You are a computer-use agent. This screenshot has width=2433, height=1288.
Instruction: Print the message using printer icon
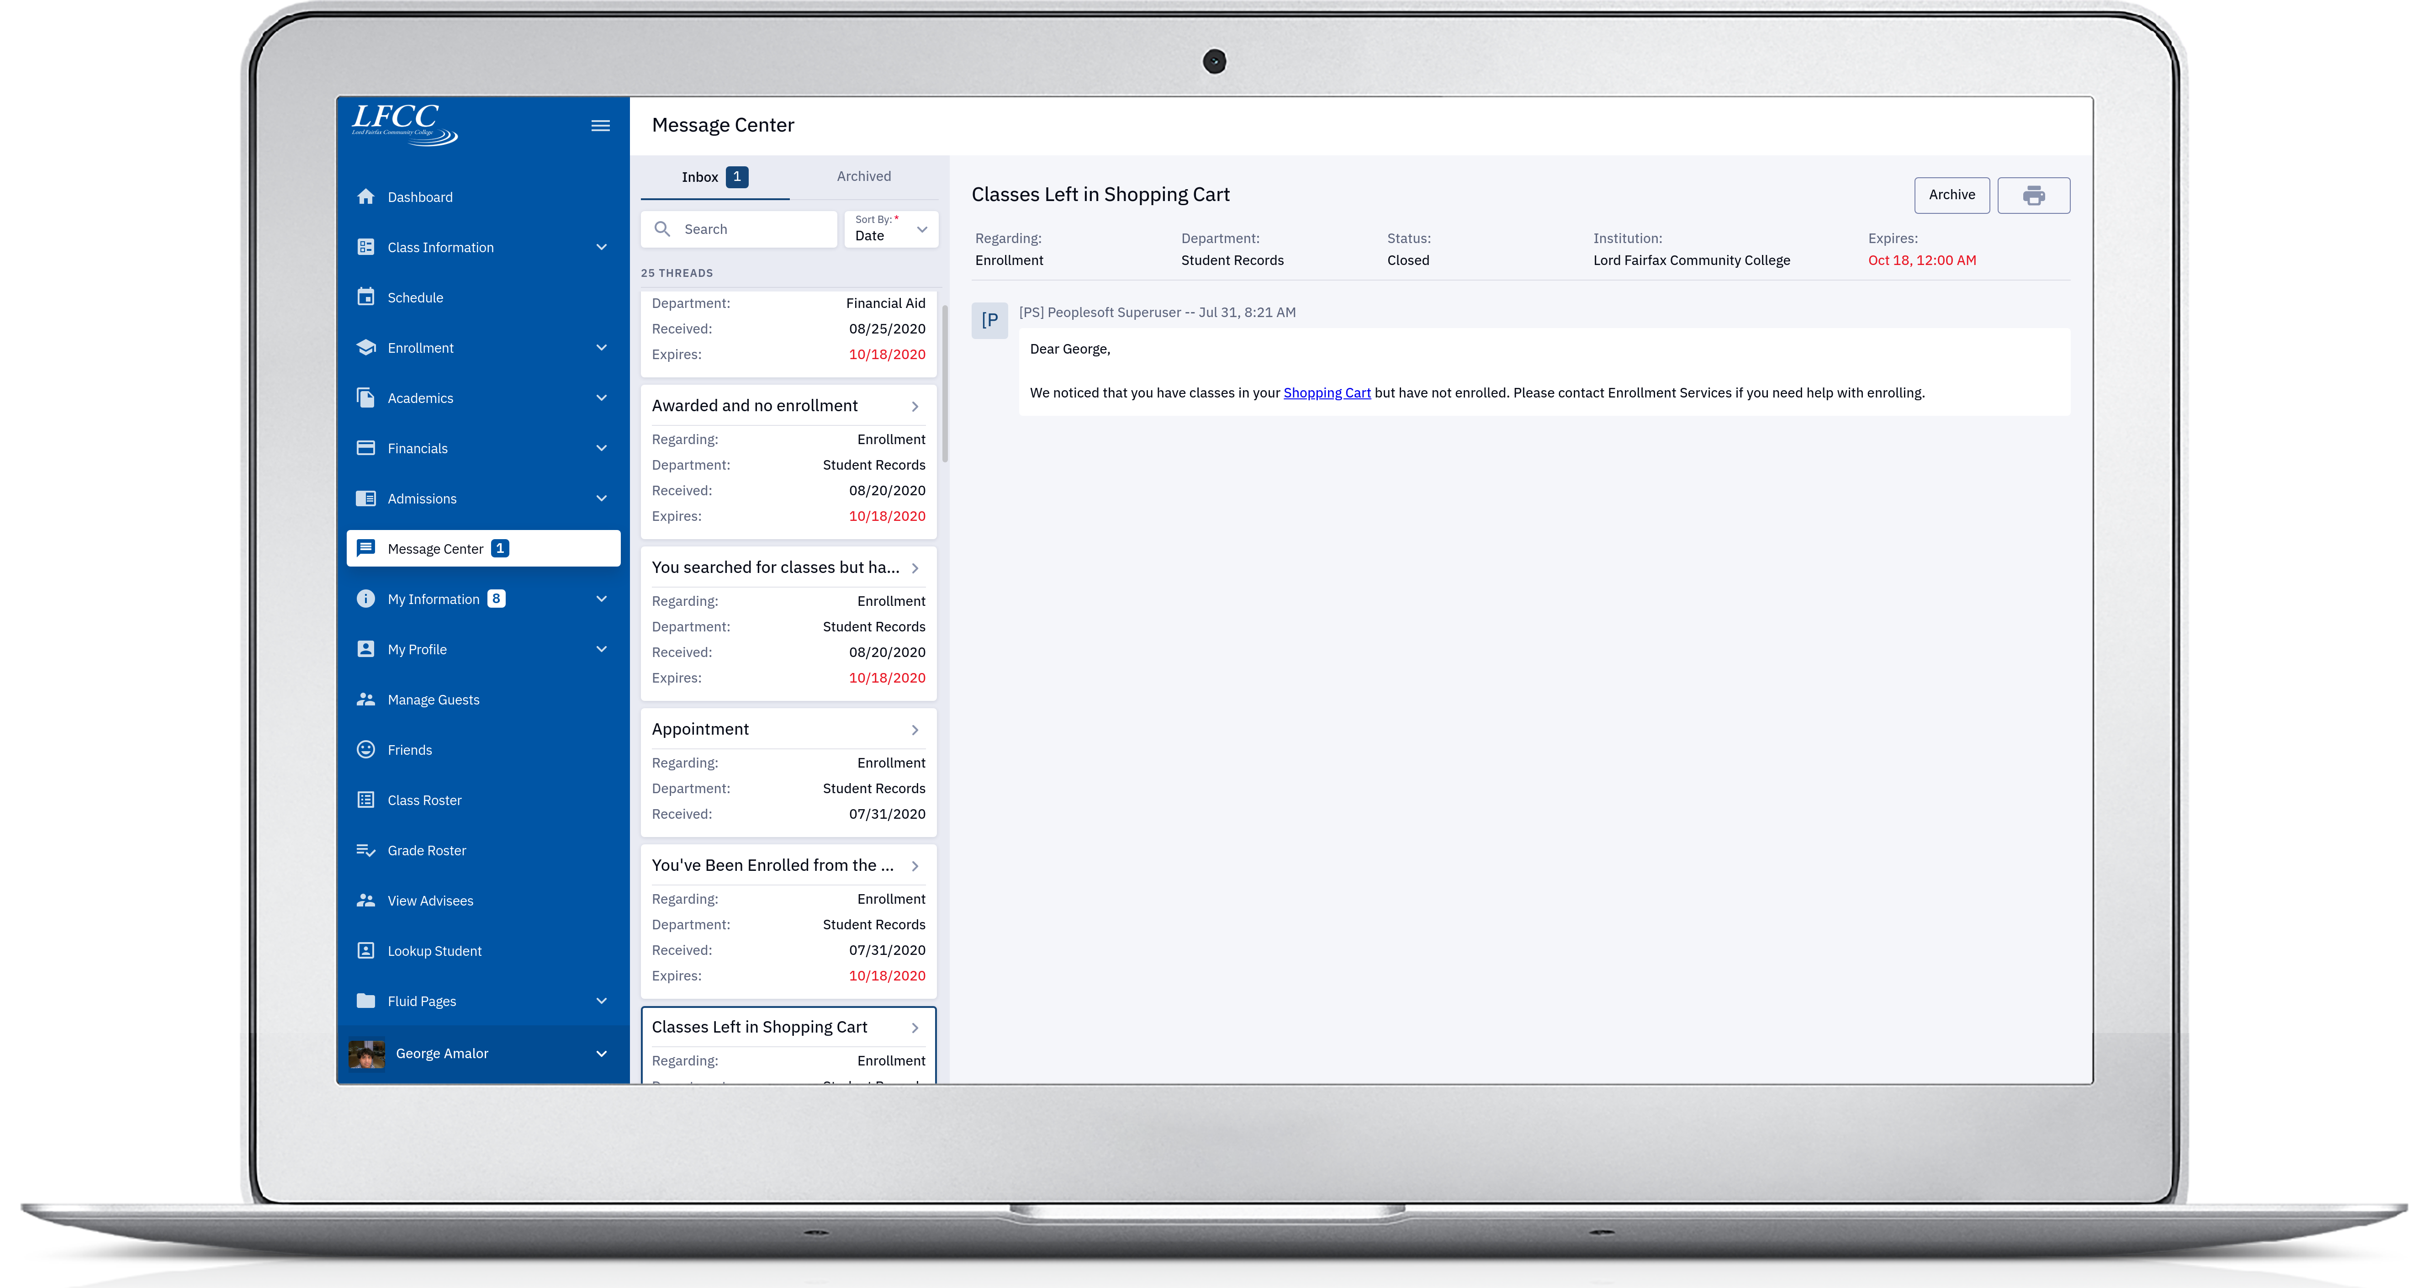coord(2033,196)
